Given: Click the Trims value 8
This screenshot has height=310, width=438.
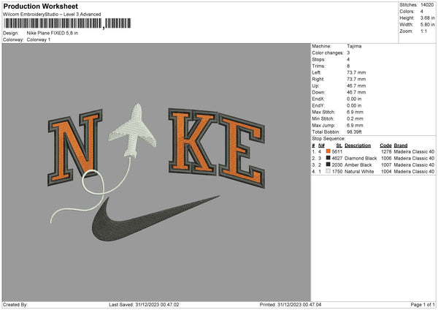Looking at the screenshot, I should tap(348, 66).
